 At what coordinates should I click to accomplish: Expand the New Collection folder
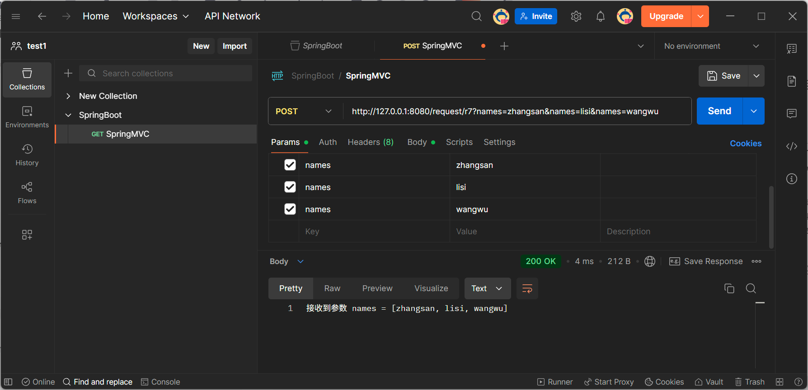(68, 96)
